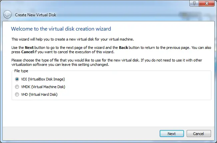Viewport: 217px width, 143px height.
Task: Click the bold Back word in instructions
Action: tap(123, 48)
